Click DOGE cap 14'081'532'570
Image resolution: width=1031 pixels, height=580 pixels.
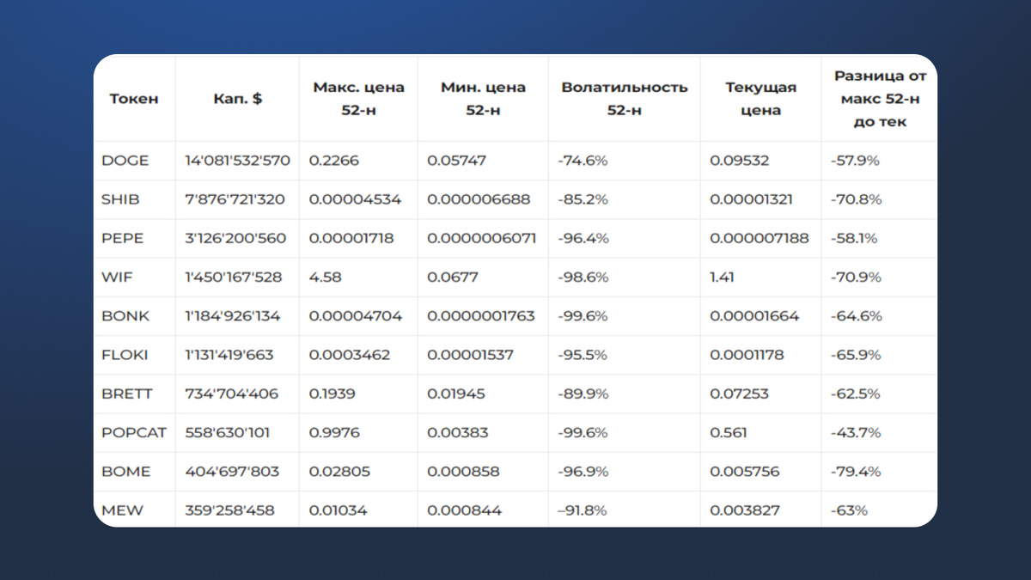click(x=238, y=161)
